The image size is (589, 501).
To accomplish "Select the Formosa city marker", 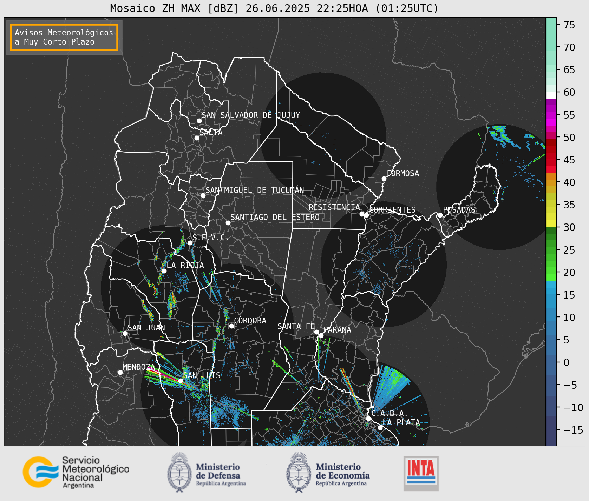I will pos(384,179).
